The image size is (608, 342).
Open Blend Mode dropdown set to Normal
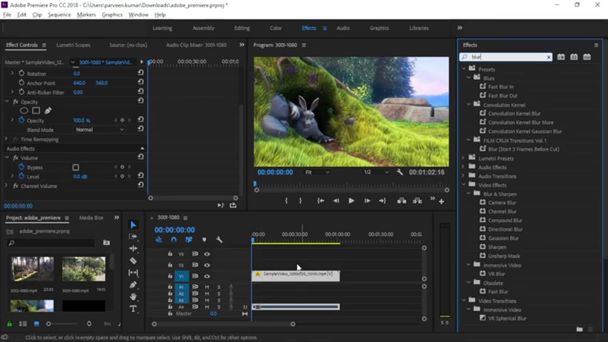click(99, 130)
